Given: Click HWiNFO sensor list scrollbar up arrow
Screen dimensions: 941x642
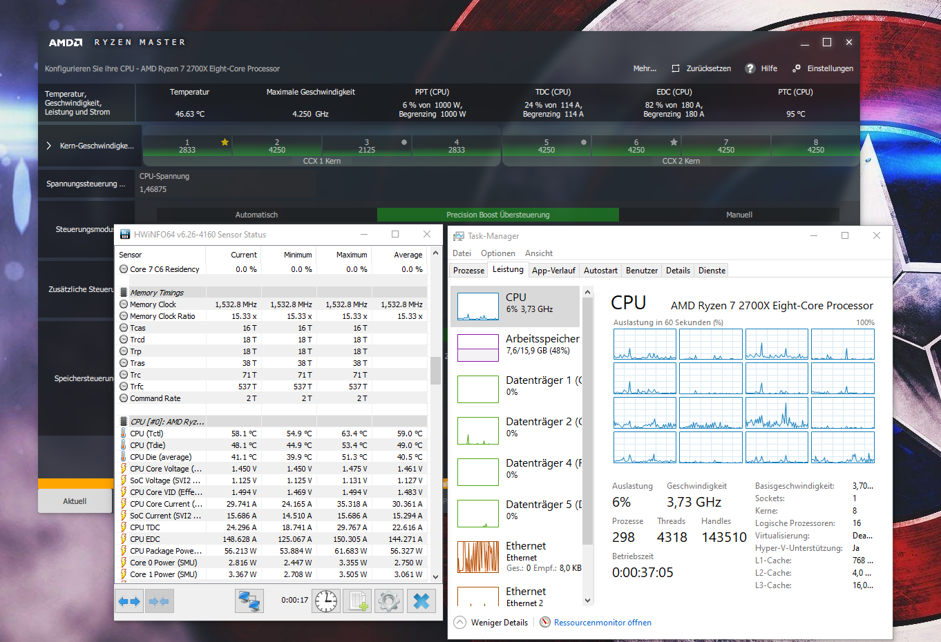Looking at the screenshot, I should pos(435,253).
